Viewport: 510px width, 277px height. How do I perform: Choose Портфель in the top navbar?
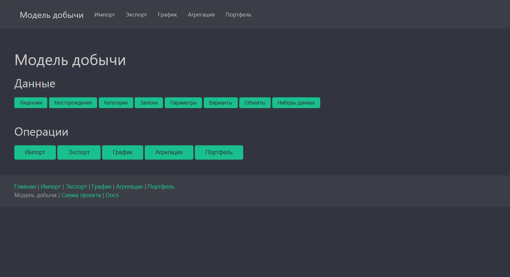[x=238, y=15]
